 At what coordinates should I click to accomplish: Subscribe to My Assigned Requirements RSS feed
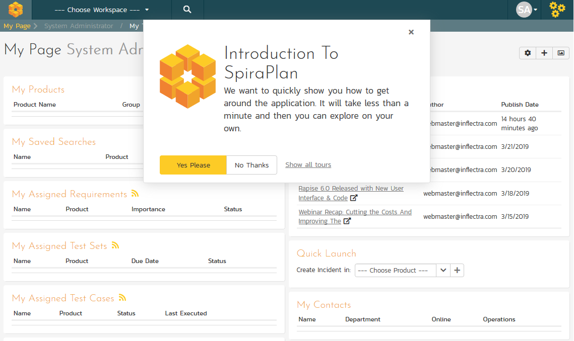135,193
